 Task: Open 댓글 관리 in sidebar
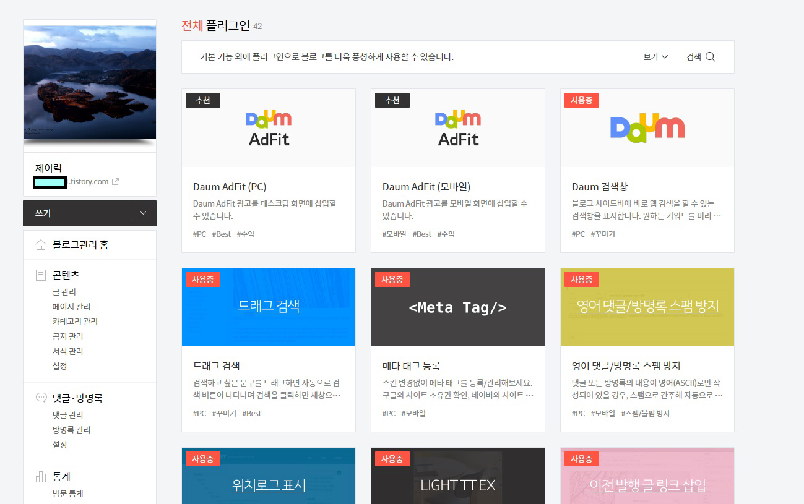tap(67, 415)
